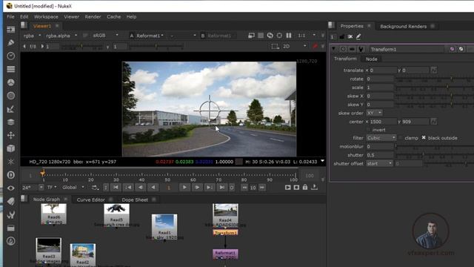Toggle the Transform1 hide-panel dash button
The image size is (474, 267).
(x=352, y=49)
